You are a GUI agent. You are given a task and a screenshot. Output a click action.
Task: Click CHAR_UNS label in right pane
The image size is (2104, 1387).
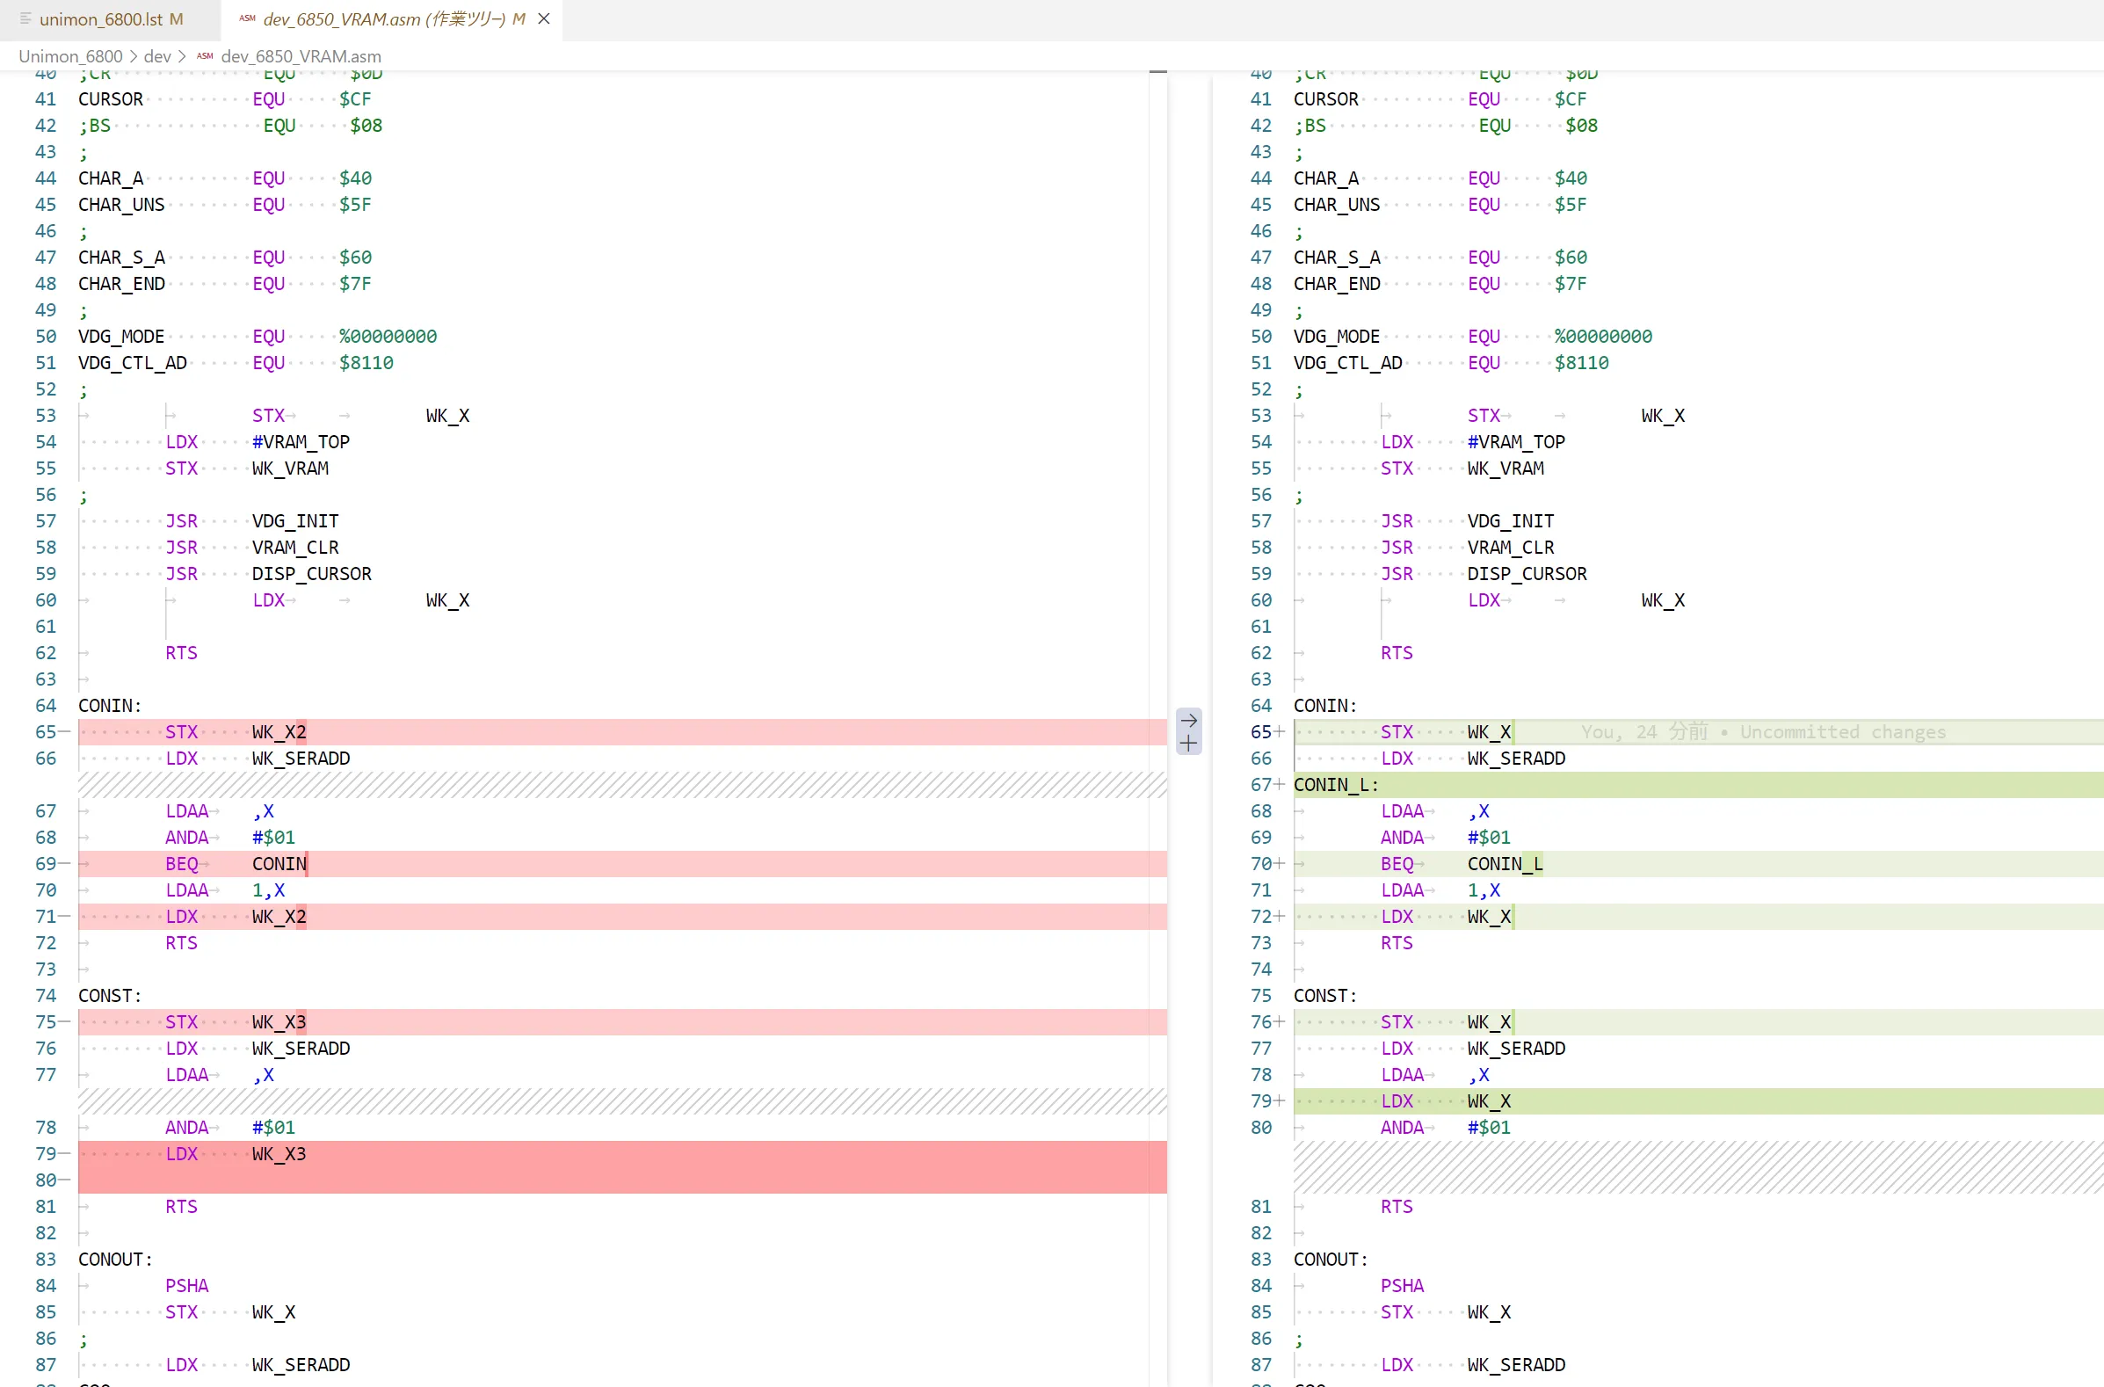pos(1337,204)
